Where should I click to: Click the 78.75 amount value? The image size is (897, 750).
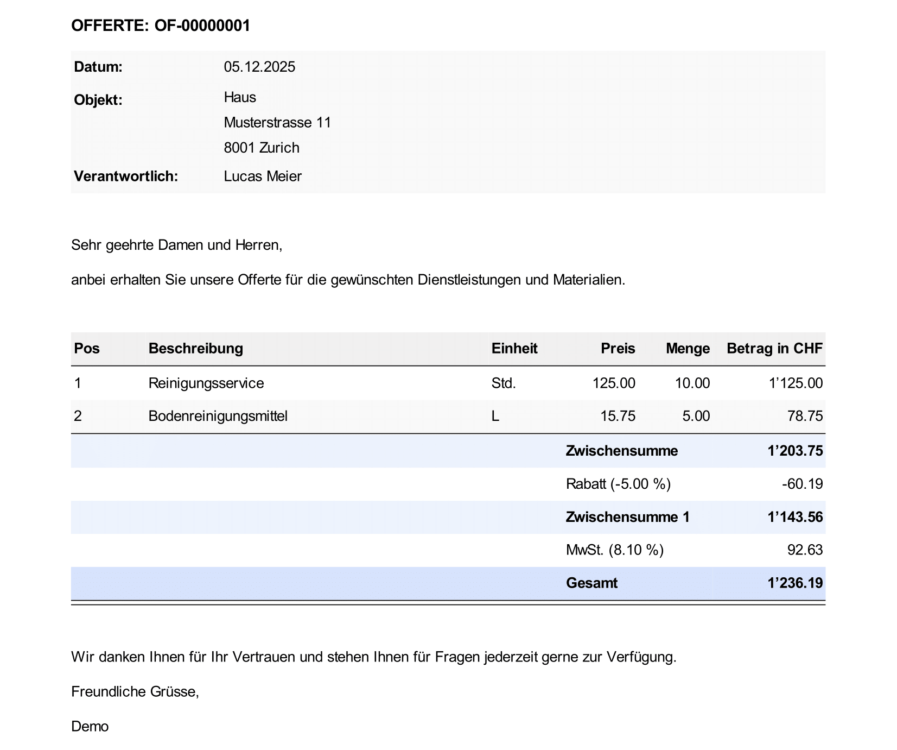click(805, 417)
